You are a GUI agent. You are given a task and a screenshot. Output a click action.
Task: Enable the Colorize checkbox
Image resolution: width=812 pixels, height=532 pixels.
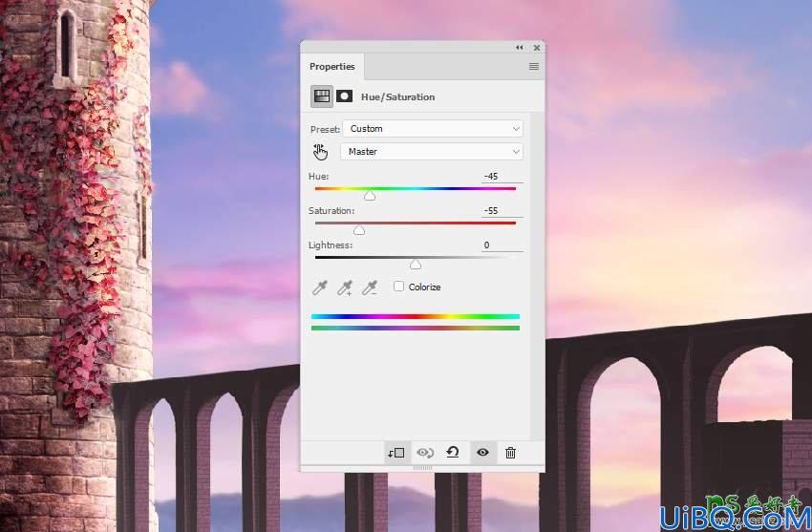[x=398, y=287]
